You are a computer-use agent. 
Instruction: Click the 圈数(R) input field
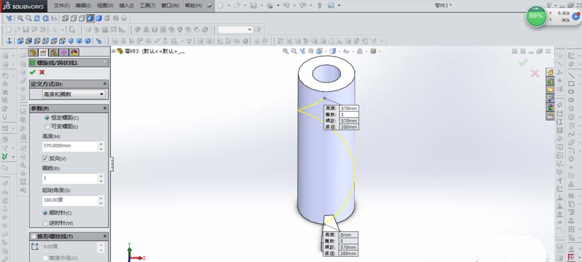point(70,178)
